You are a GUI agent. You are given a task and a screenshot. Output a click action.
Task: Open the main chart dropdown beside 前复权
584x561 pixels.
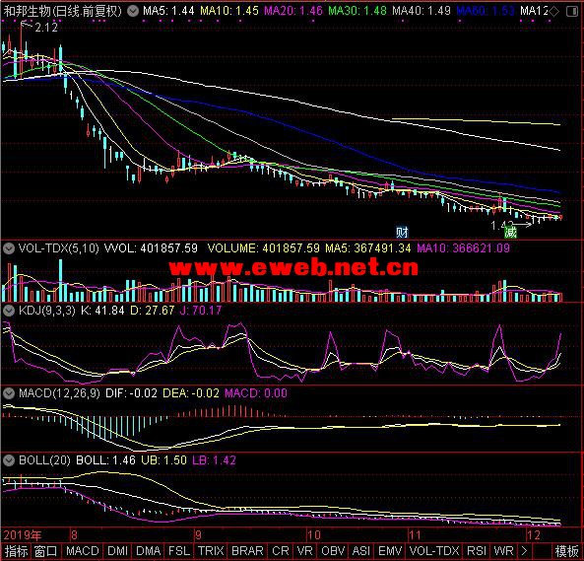click(133, 11)
